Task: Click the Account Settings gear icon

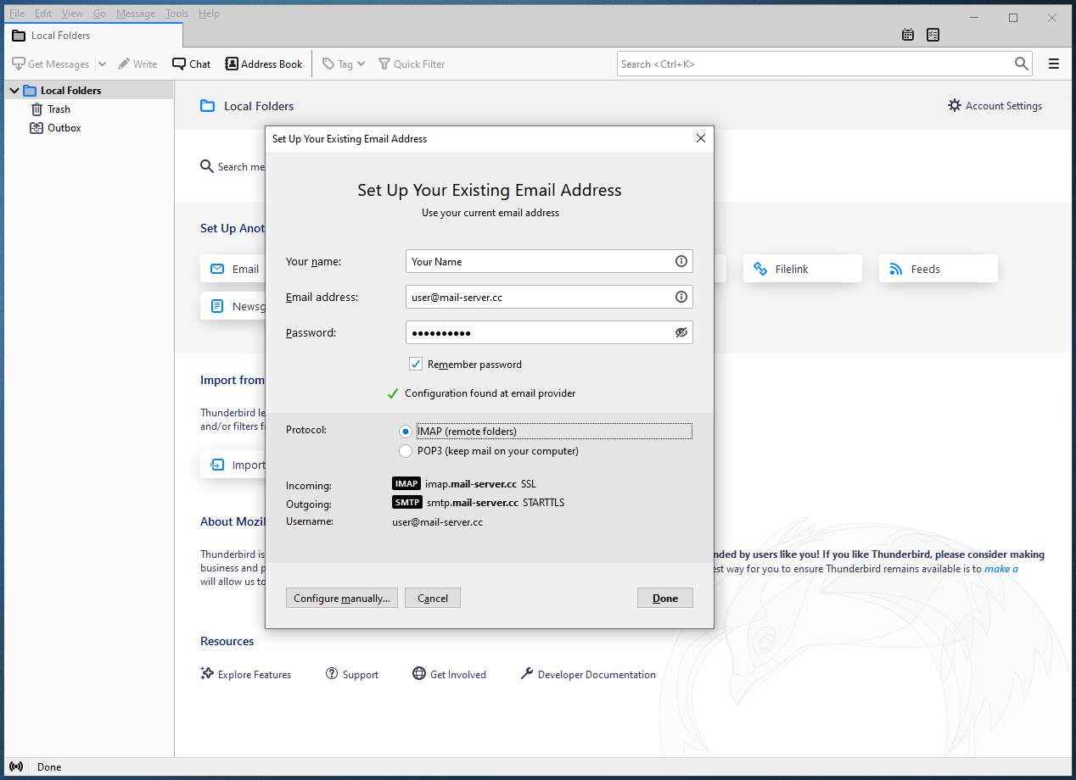Action: [x=955, y=106]
